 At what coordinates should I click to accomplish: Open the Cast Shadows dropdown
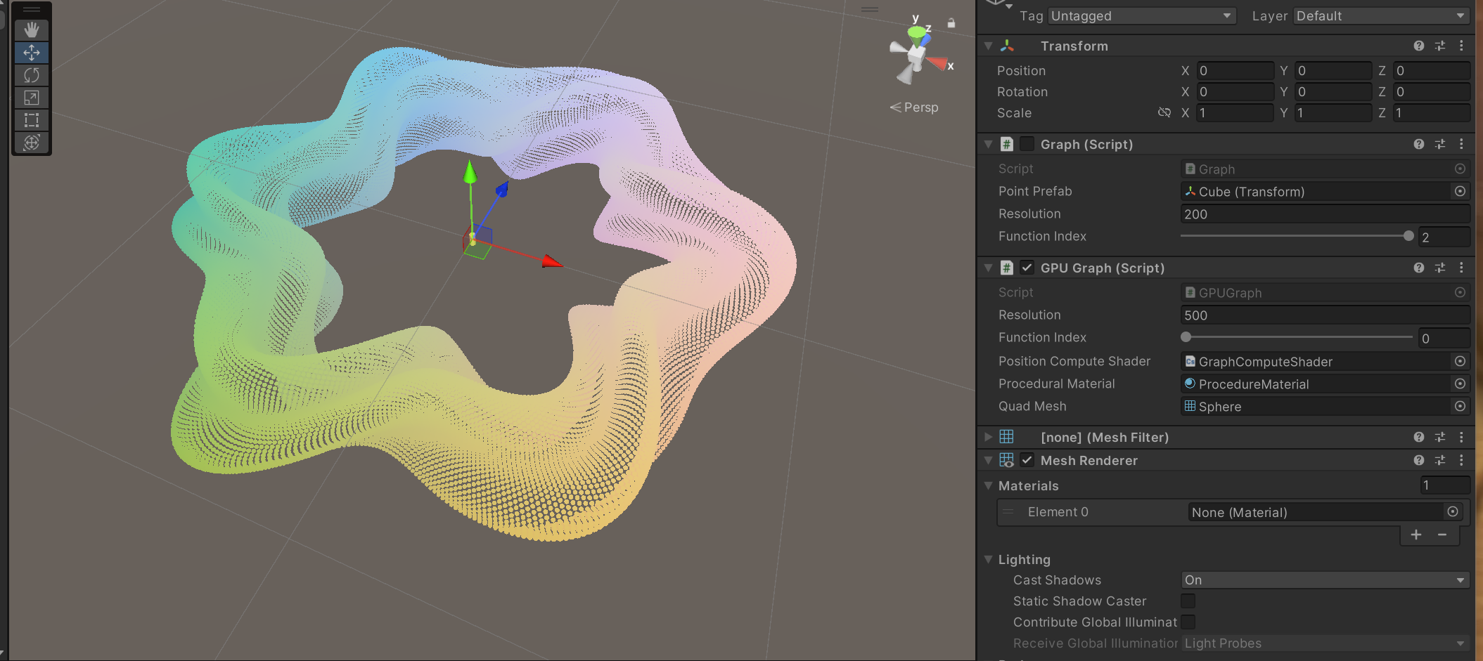point(1324,580)
